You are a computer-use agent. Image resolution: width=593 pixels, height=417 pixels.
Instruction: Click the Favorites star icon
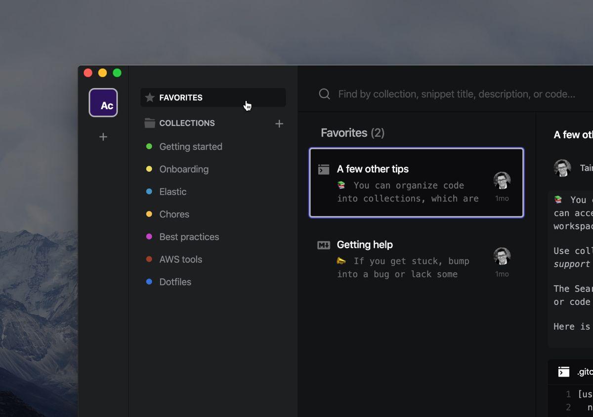pos(150,98)
